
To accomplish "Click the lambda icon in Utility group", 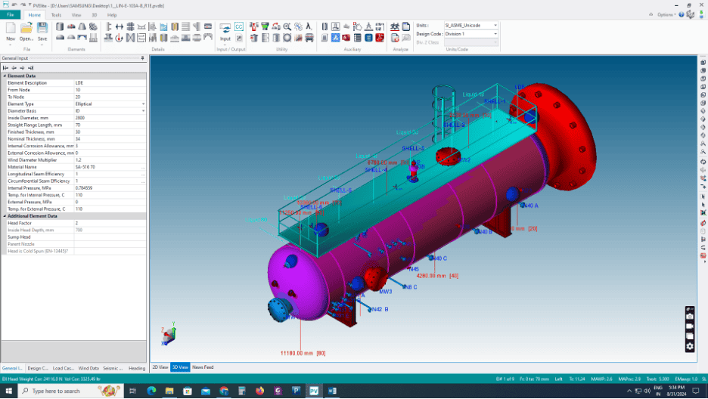I will coord(309,26).
